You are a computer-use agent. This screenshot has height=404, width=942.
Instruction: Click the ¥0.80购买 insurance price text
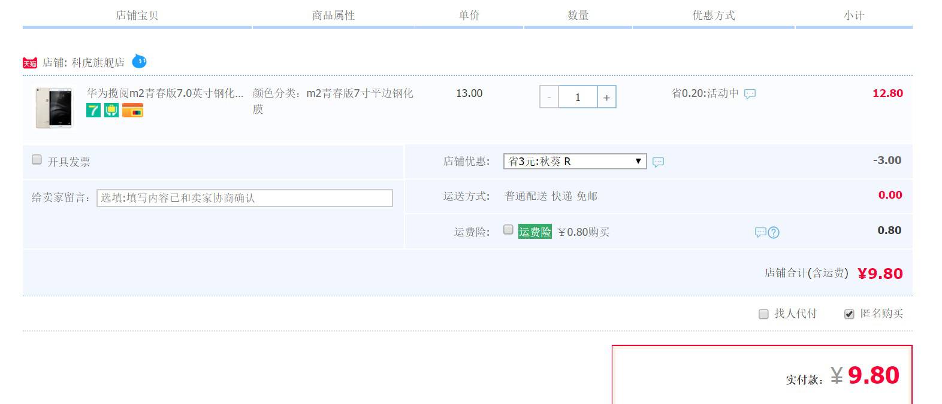point(583,232)
